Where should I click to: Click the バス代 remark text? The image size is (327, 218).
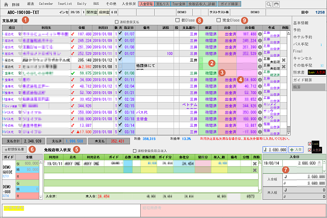142,112
